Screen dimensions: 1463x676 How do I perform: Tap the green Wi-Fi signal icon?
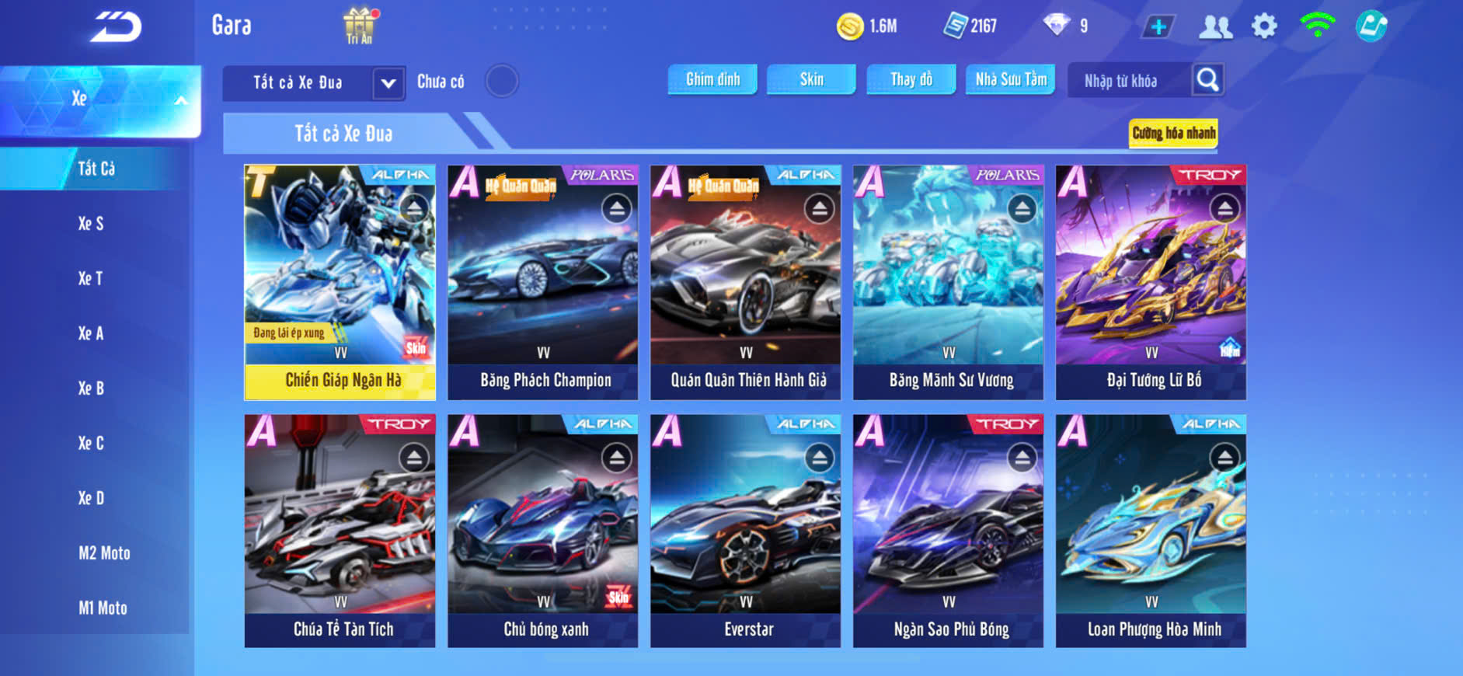[x=1317, y=25]
